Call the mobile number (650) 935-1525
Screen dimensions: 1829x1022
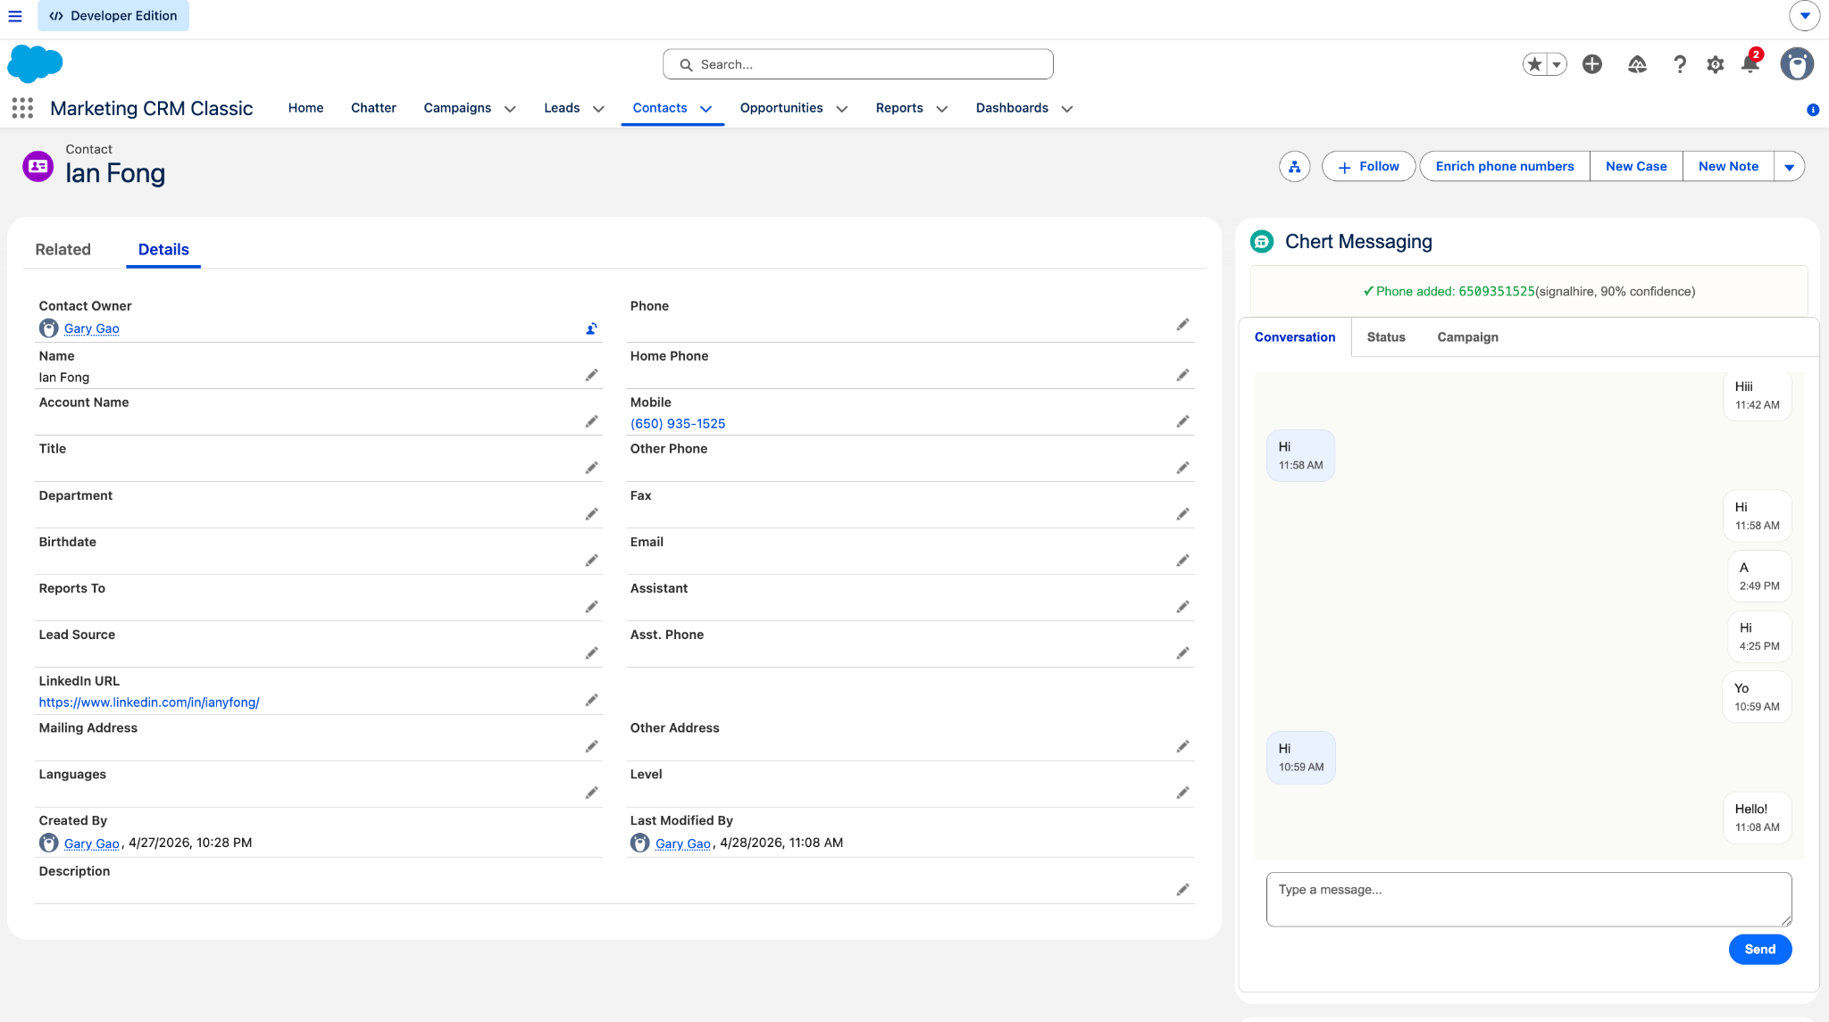point(678,424)
